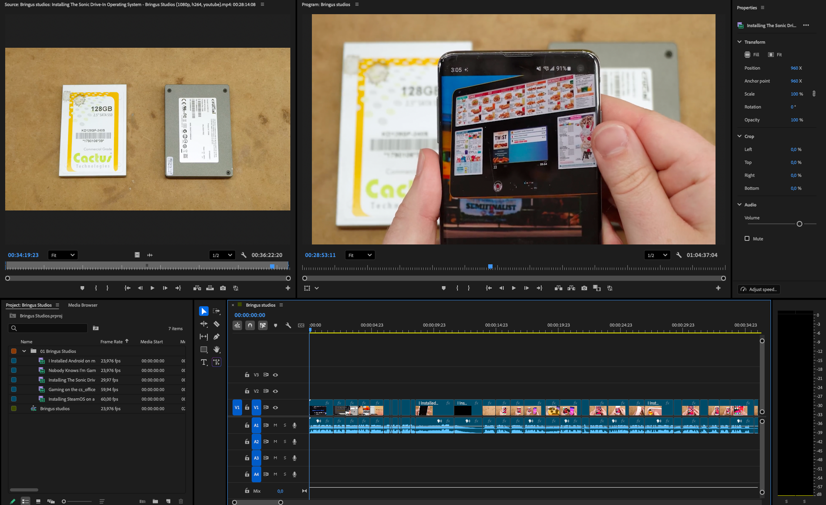Click New Bin folder icon in Project panel
826x505 pixels.
coord(155,501)
